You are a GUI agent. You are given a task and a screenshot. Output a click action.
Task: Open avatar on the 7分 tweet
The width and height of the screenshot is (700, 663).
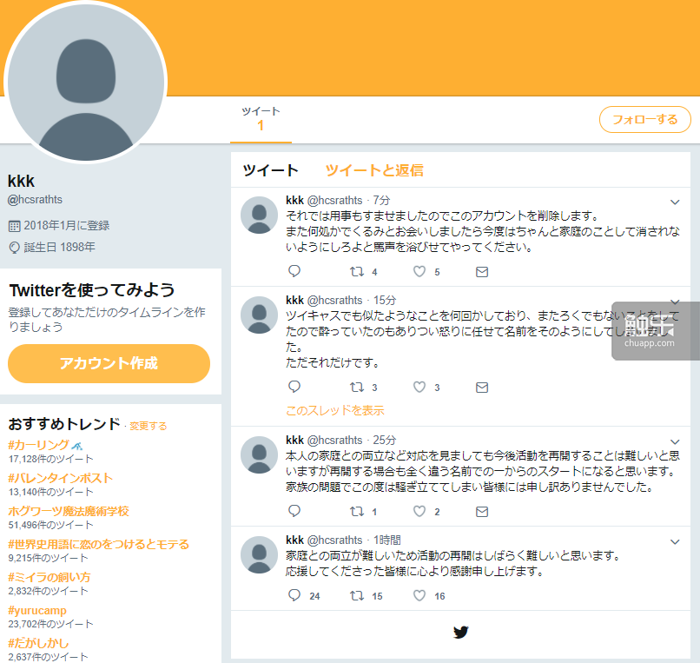[x=259, y=215]
